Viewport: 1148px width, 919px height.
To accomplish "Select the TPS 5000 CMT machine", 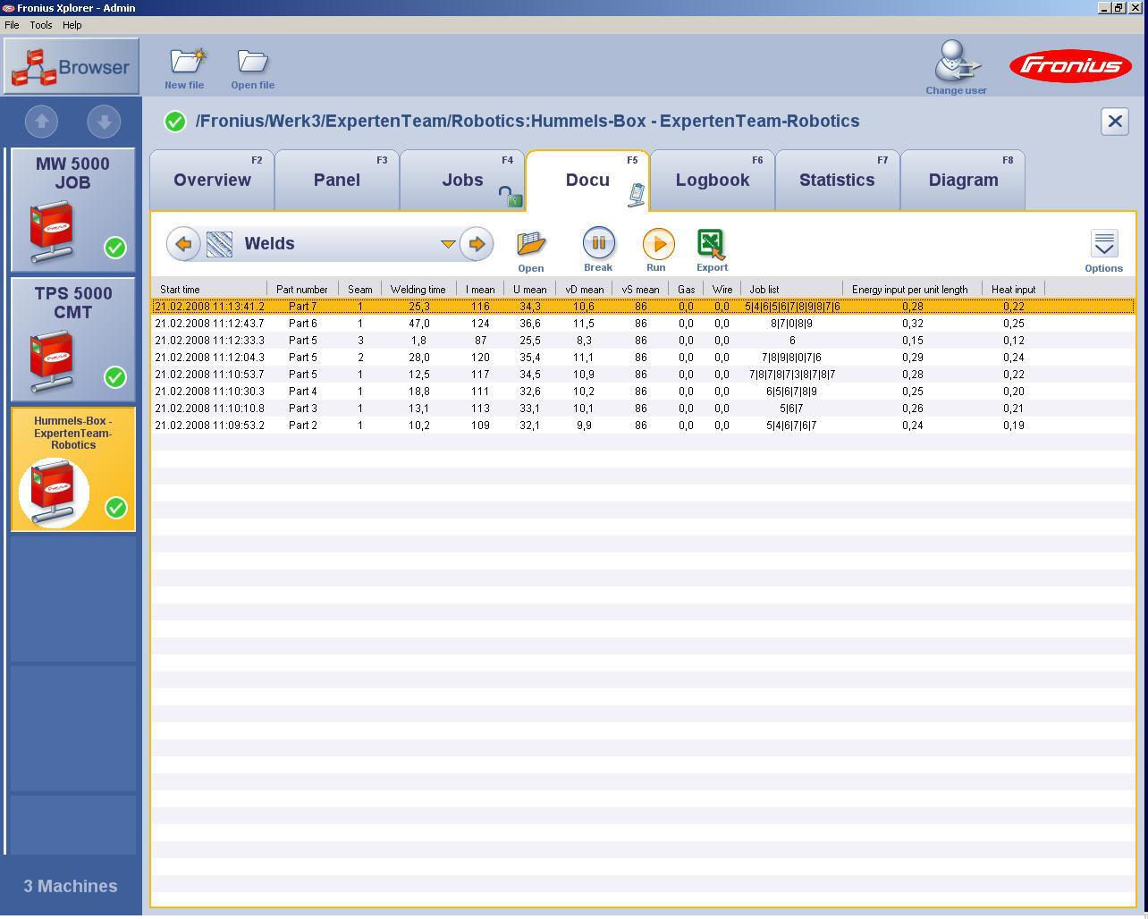I will click(x=72, y=340).
